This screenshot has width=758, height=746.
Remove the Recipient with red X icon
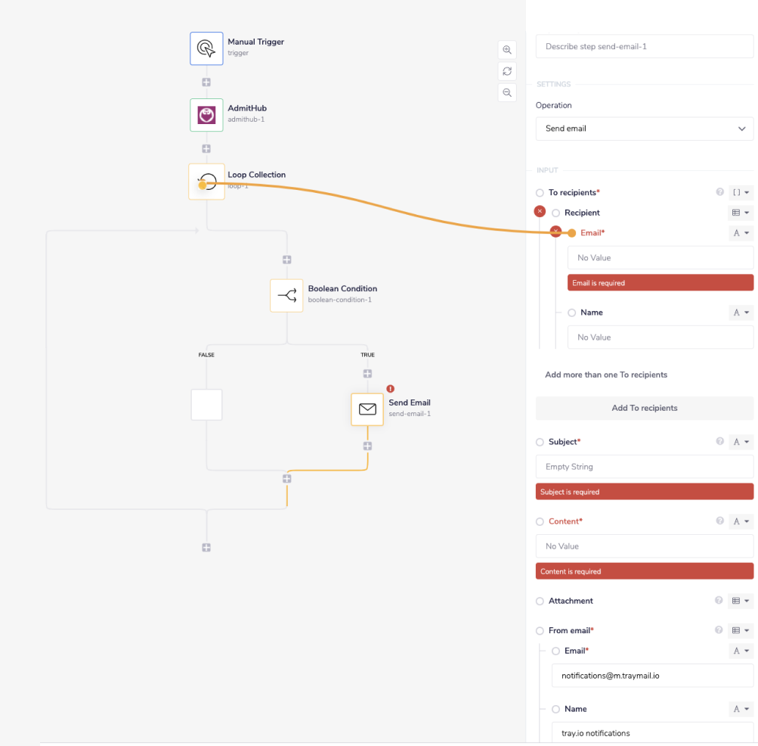(540, 212)
